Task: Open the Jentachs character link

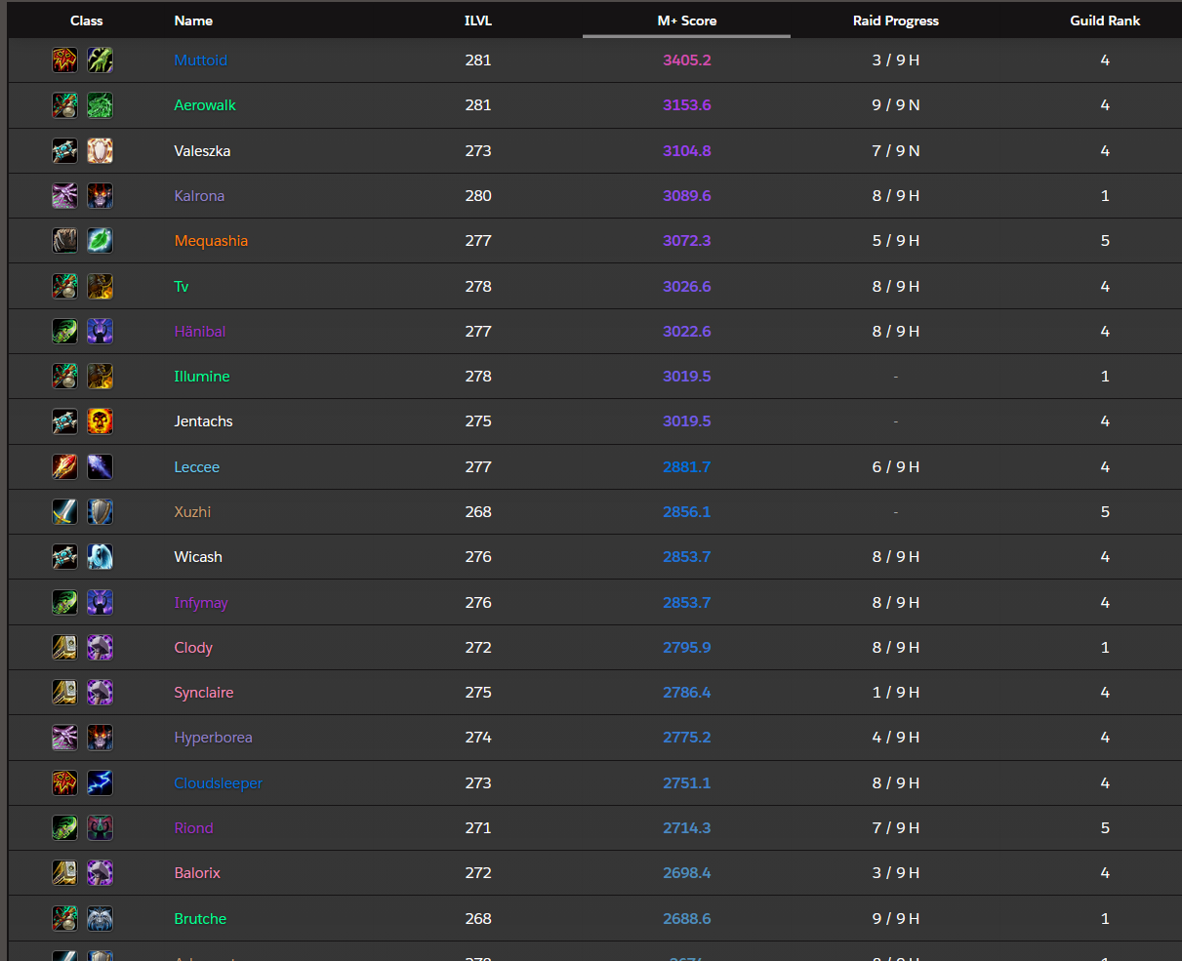Action: (x=203, y=421)
